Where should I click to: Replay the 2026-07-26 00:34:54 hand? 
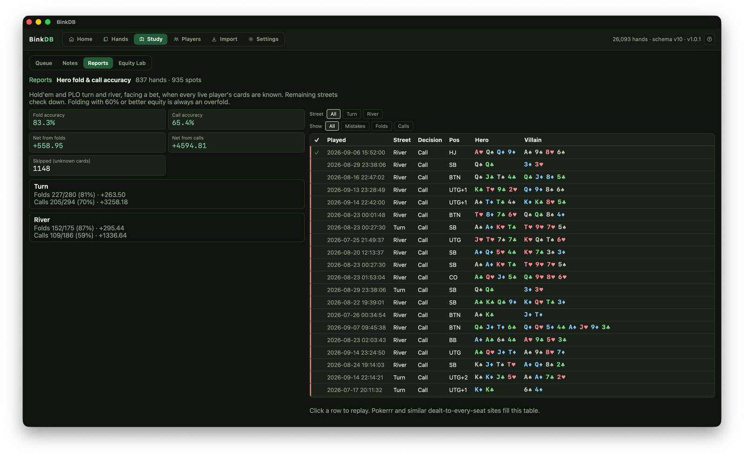pos(512,315)
